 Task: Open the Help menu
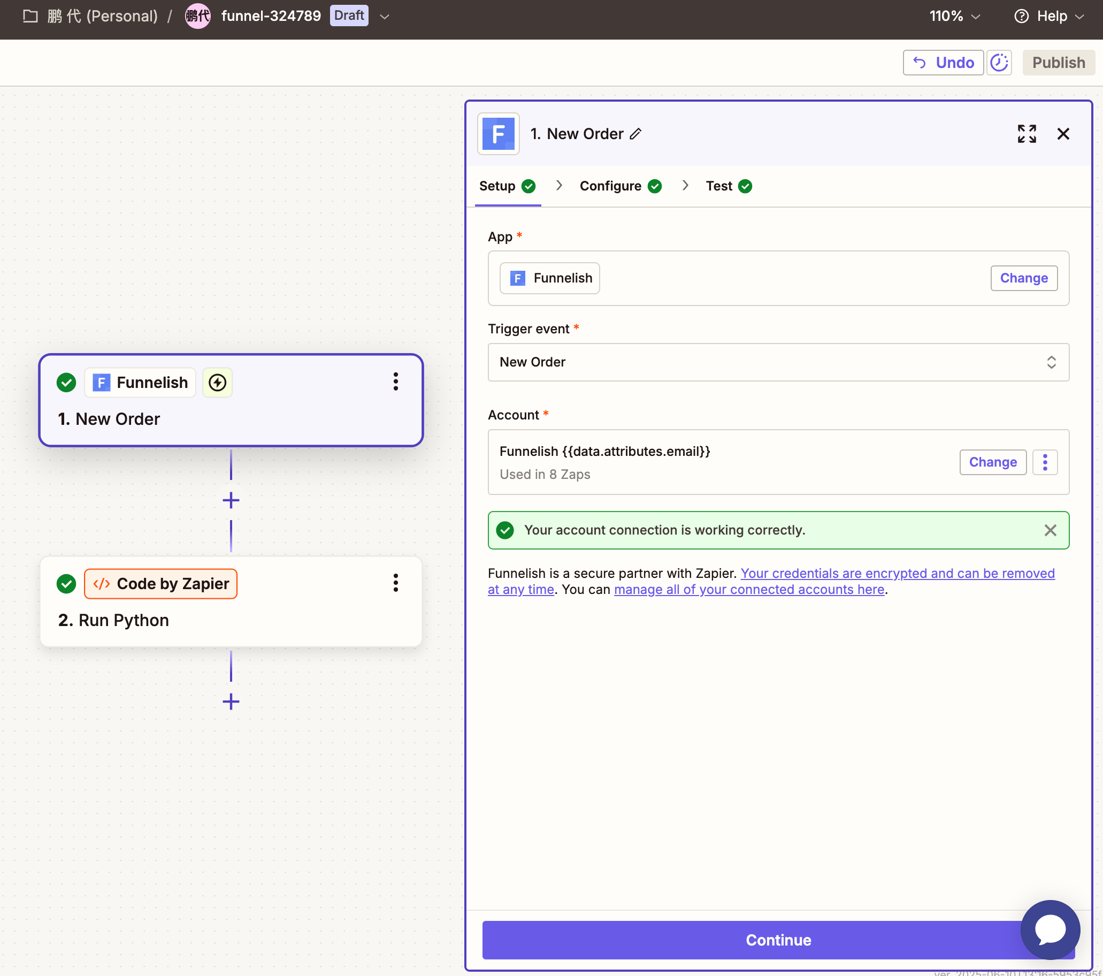(1049, 16)
